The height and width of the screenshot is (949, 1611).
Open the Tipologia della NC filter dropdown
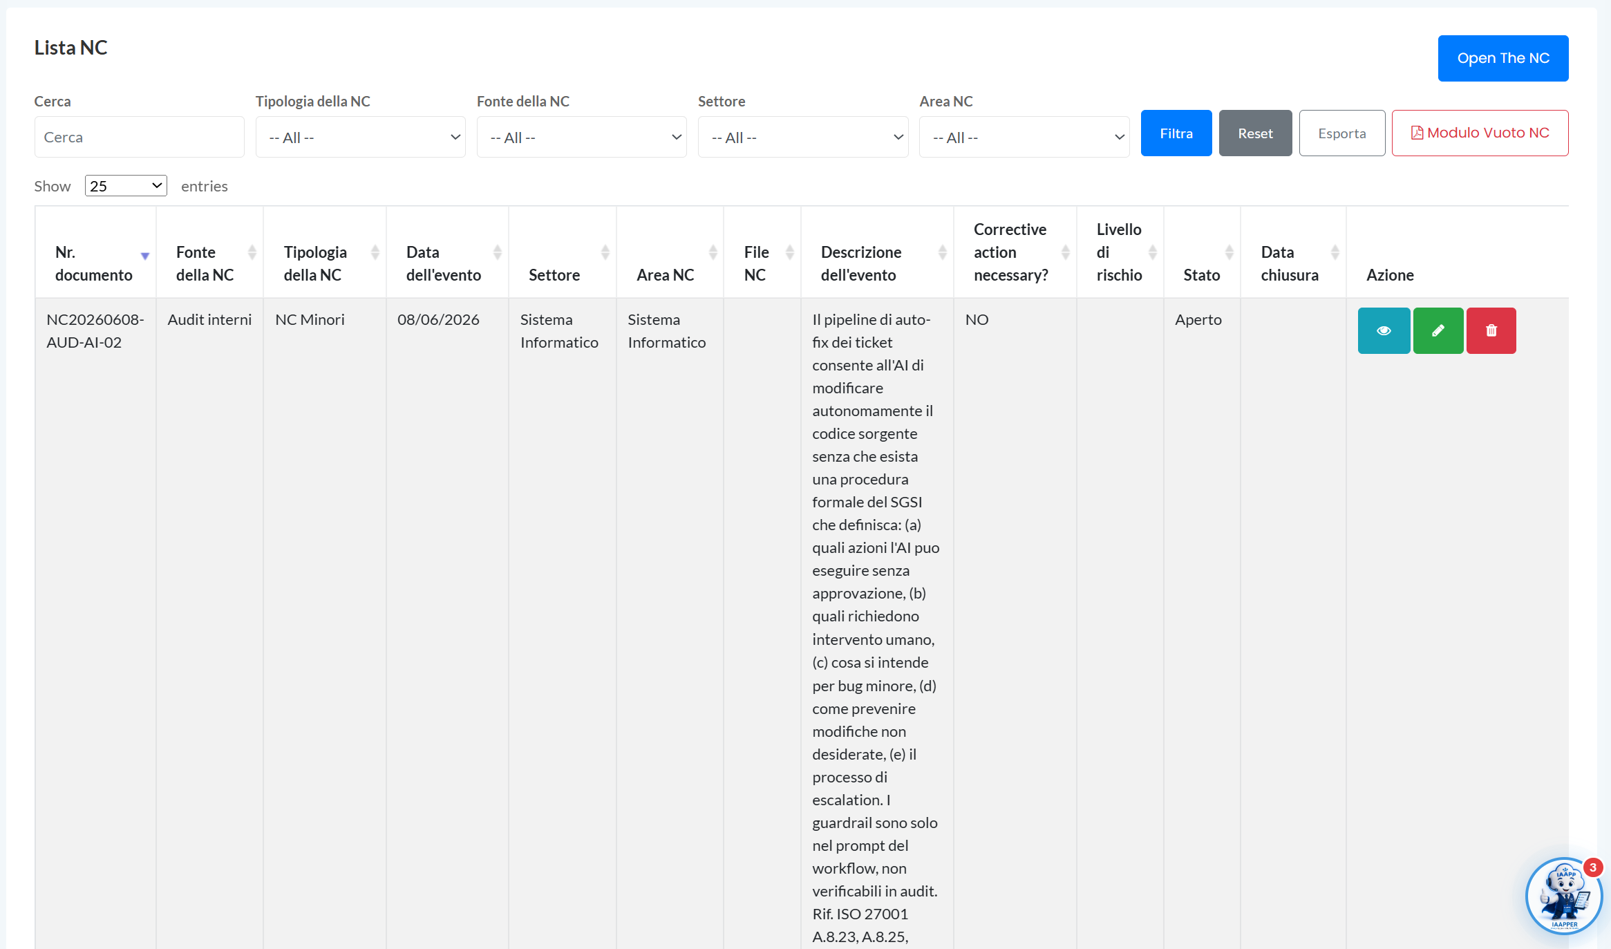pyautogui.click(x=360, y=137)
